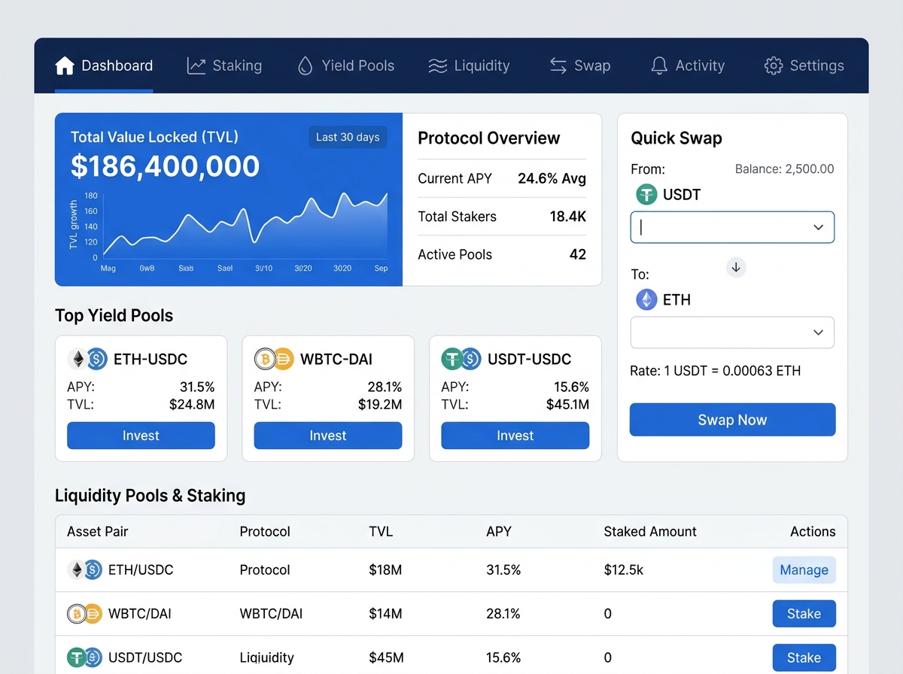Click the $45.1M TVL on USDT-USDC card

(x=567, y=405)
